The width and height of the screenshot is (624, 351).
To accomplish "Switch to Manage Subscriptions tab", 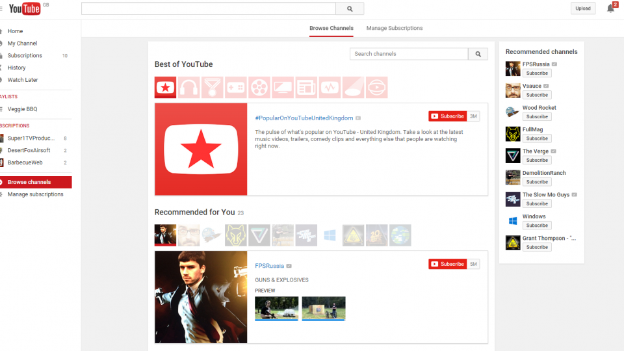I will 395,28.
